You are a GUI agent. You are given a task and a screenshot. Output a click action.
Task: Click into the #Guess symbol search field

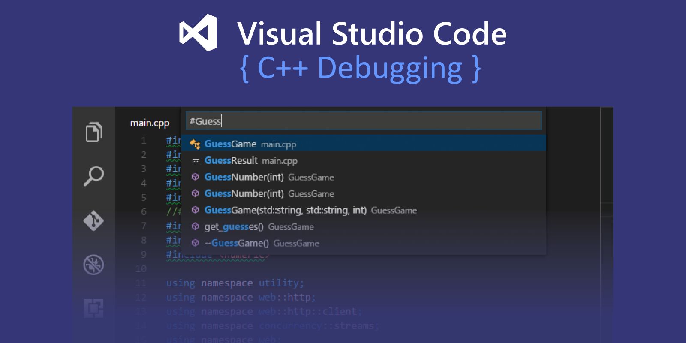click(x=364, y=121)
